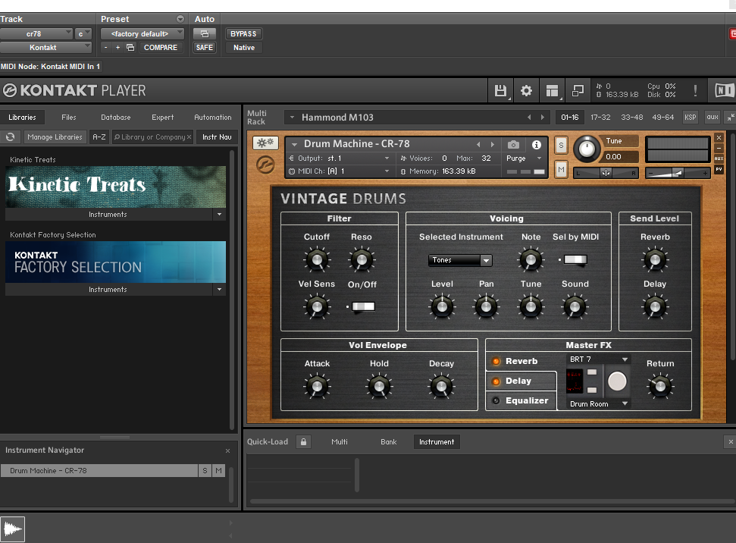Image resolution: width=736 pixels, height=543 pixels.
Task: Toggle the Filter On/Off switch
Action: pos(363,306)
